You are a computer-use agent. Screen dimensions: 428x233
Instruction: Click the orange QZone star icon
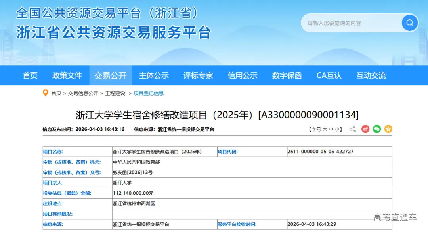[388, 129]
